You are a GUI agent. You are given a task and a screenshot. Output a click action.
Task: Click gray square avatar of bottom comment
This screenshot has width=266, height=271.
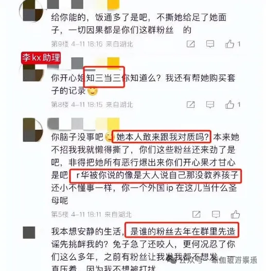point(29,232)
